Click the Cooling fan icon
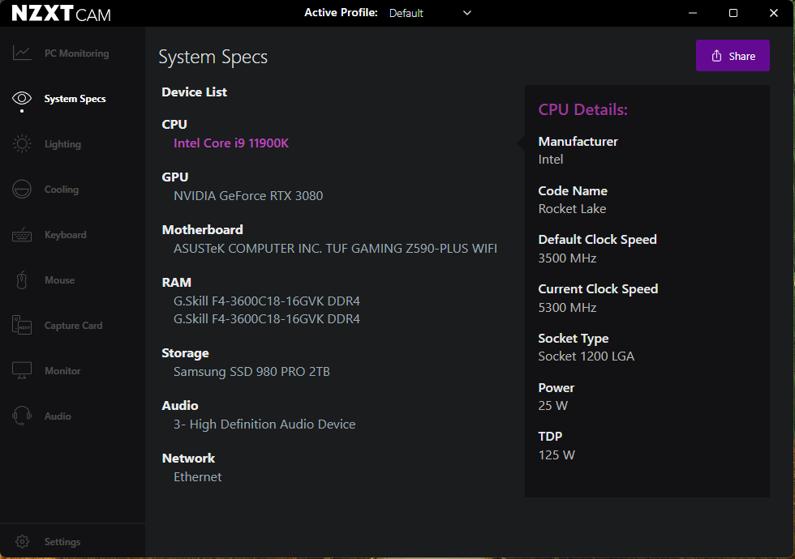The width and height of the screenshot is (795, 559). coord(22,189)
